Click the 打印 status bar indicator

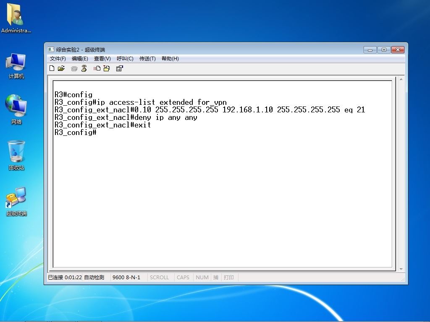tap(229, 278)
